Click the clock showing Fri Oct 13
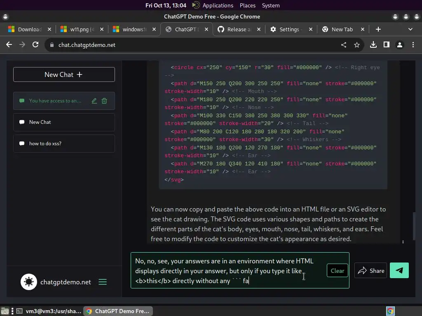 (166, 5)
